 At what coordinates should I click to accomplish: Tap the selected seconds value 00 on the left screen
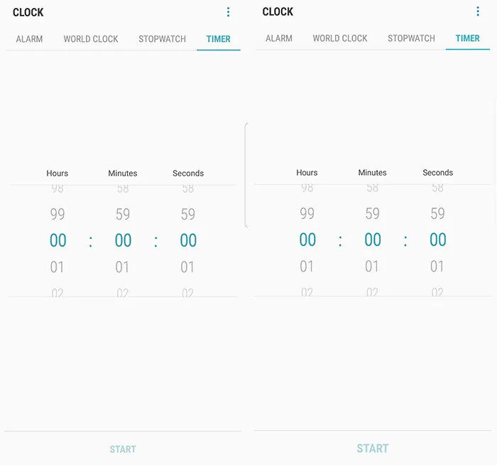tap(188, 241)
